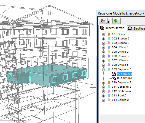The height and width of the screenshot is (123, 145).
Task: Click the green refresh model button
Action: point(115,21)
